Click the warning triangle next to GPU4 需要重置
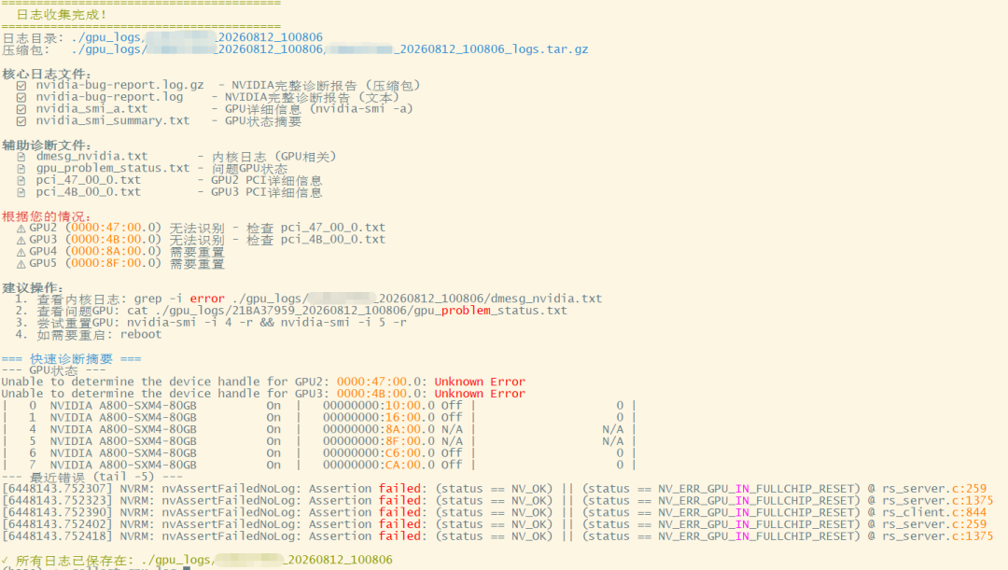This screenshot has width=1008, height=570. (x=21, y=252)
